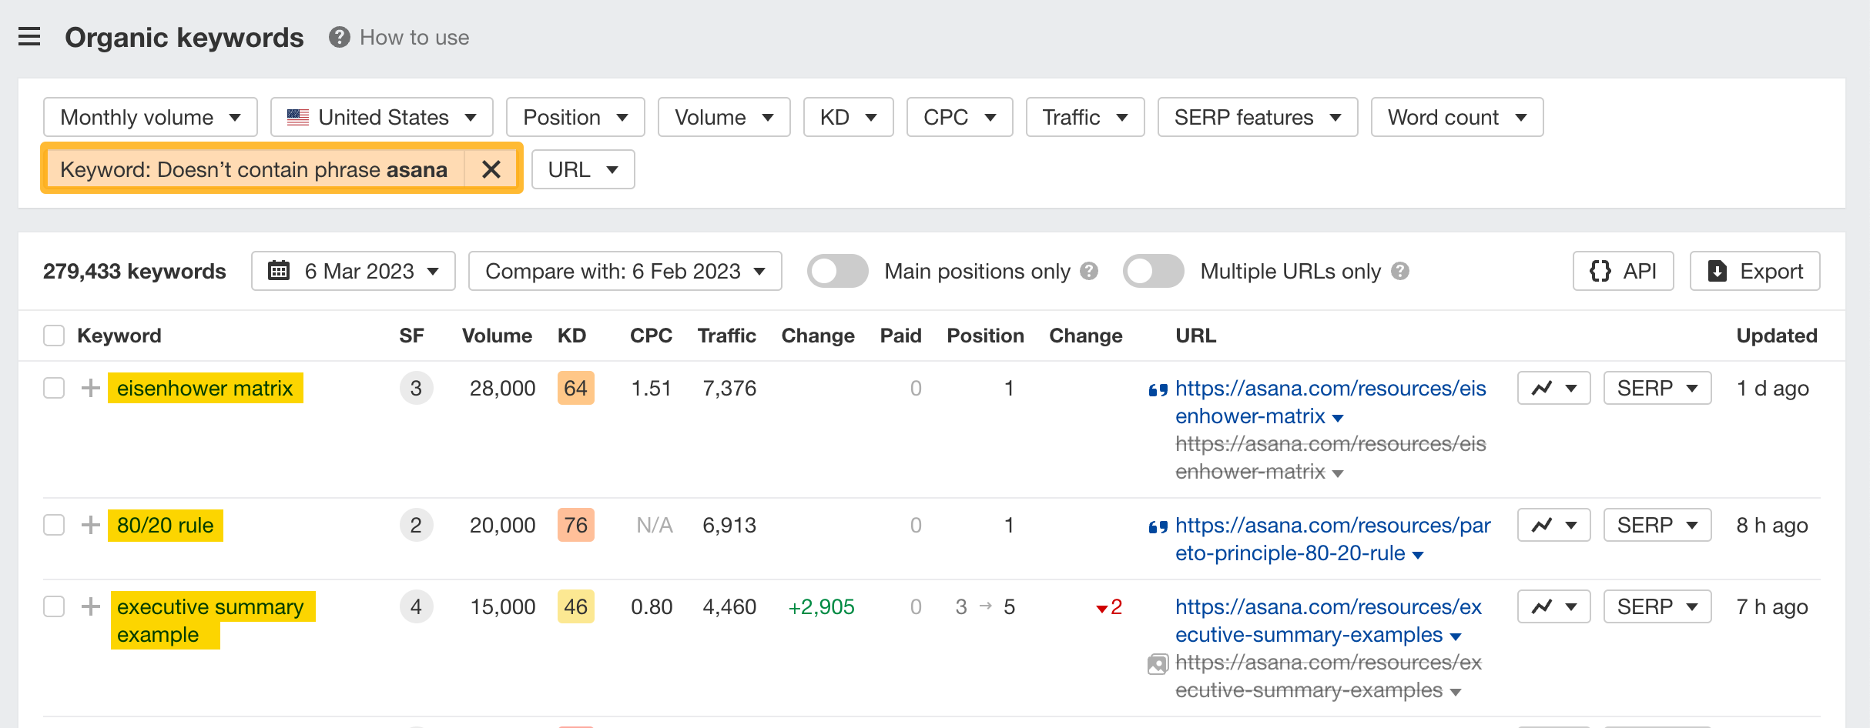Remove the asana keyword filter
This screenshot has height=728, width=1870.
pos(491,169)
